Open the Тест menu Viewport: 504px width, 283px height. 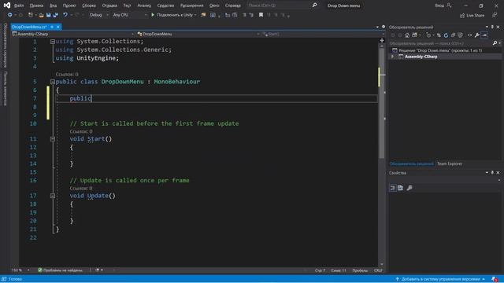click(x=127, y=6)
